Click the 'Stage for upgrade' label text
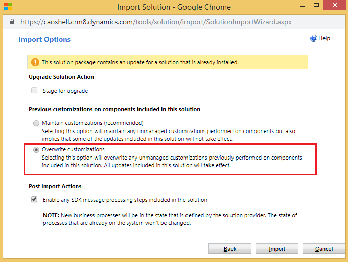Screen dimensions: 348x262 [x=65, y=91]
